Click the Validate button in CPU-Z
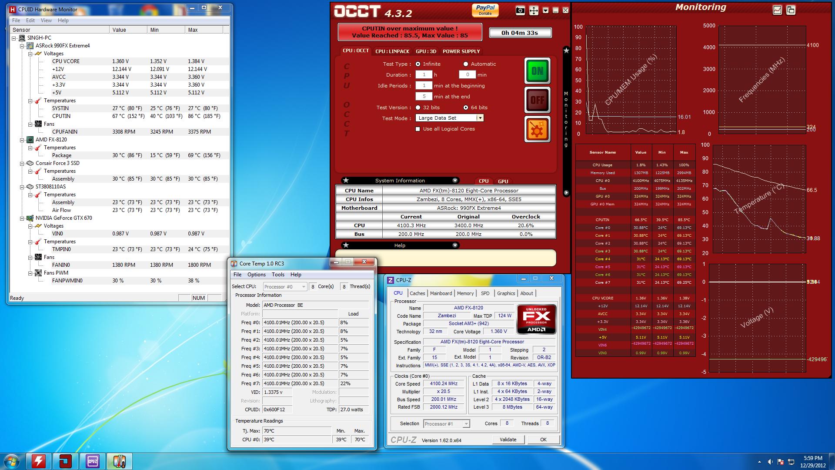The height and width of the screenshot is (470, 835). 508,440
